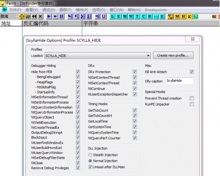Open the Loaded profile dropdown SCYLLA_HIDE
Viewport: 220px width, 176px height.
point(98,56)
